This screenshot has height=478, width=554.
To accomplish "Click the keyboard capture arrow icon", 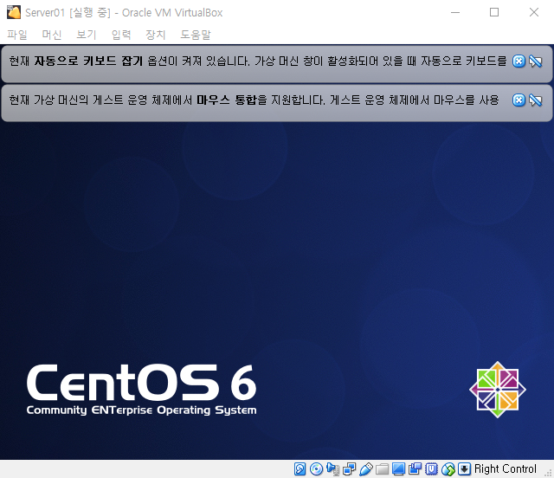I will pos(464,468).
